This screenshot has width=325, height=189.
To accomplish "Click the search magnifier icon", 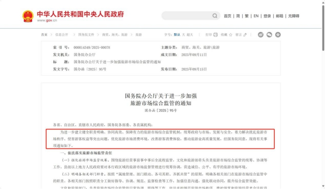I will coord(215,16).
